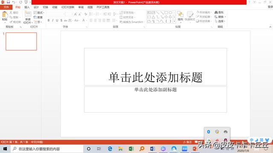Click the Save icon in quick access toolbar
Viewport: 273px width, 153px height.
coord(8,2)
